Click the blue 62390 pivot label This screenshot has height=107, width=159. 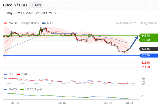tap(148, 55)
